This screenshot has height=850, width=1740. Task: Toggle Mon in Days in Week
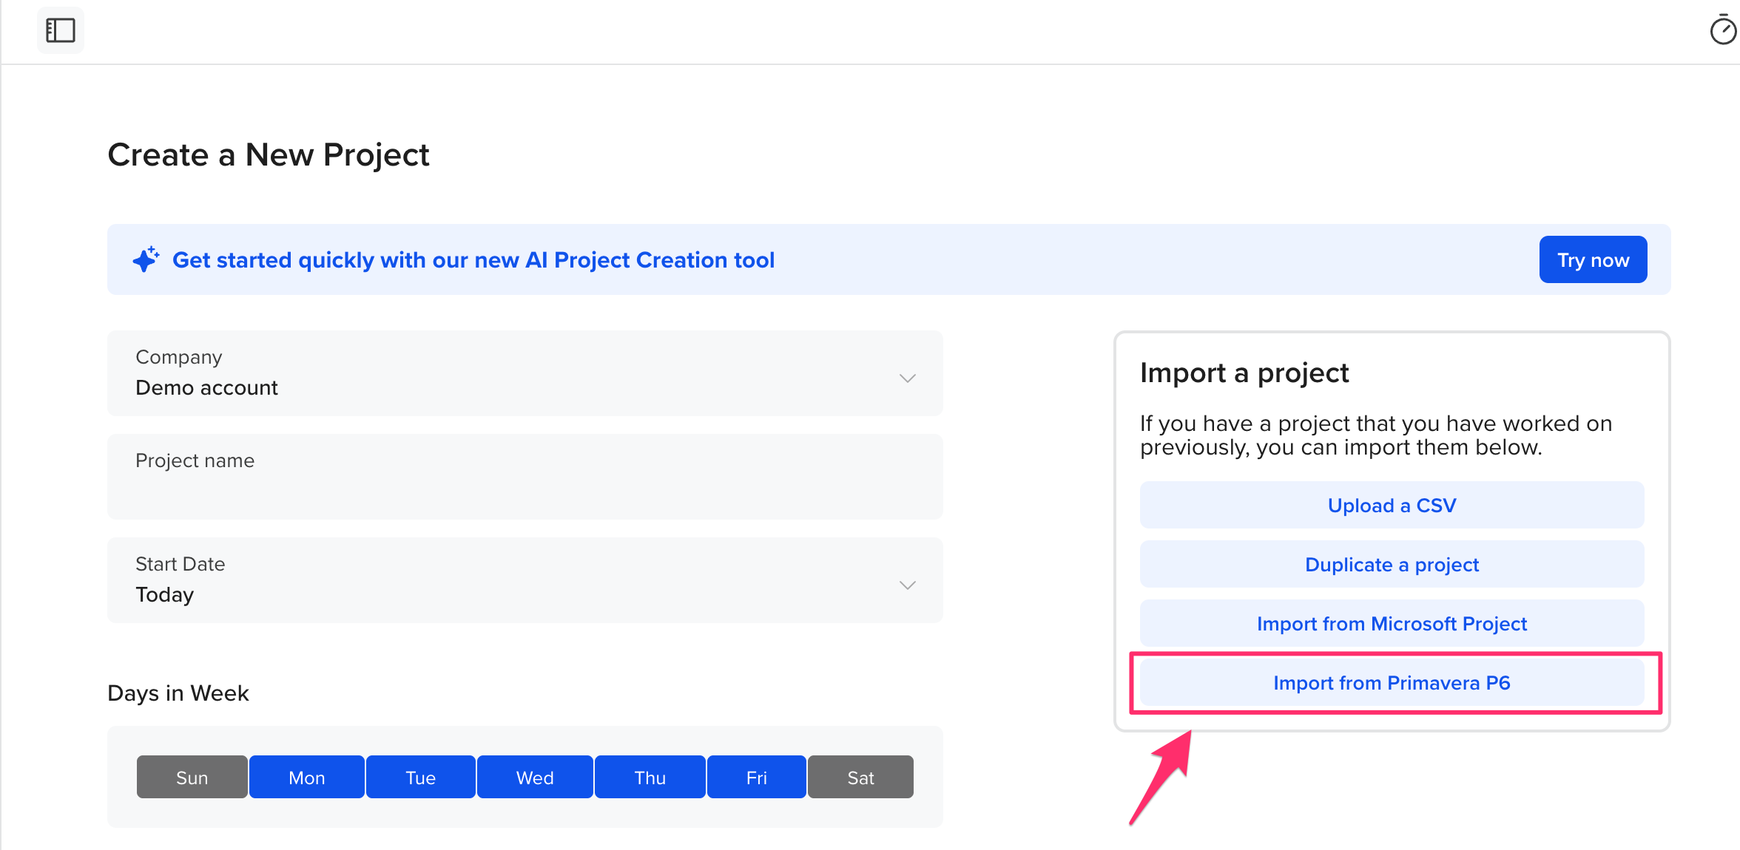[x=306, y=777]
